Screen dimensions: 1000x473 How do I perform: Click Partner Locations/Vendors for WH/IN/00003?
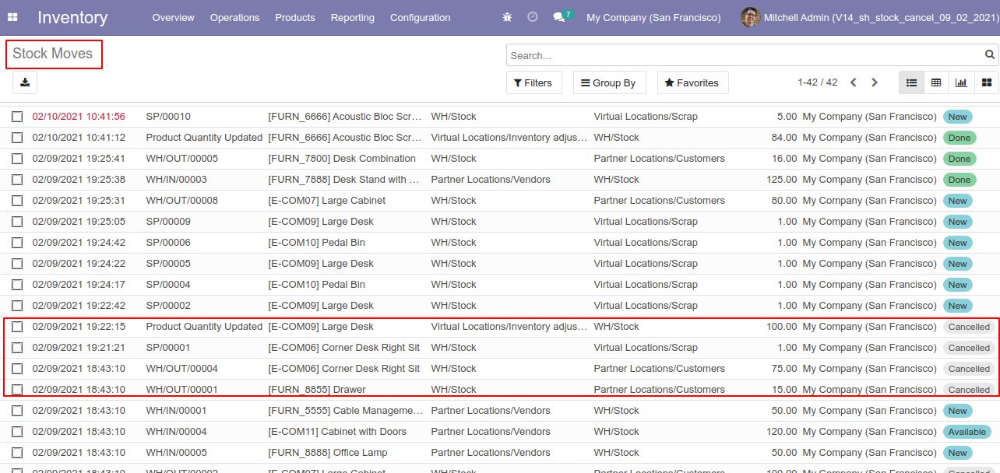pyautogui.click(x=491, y=180)
